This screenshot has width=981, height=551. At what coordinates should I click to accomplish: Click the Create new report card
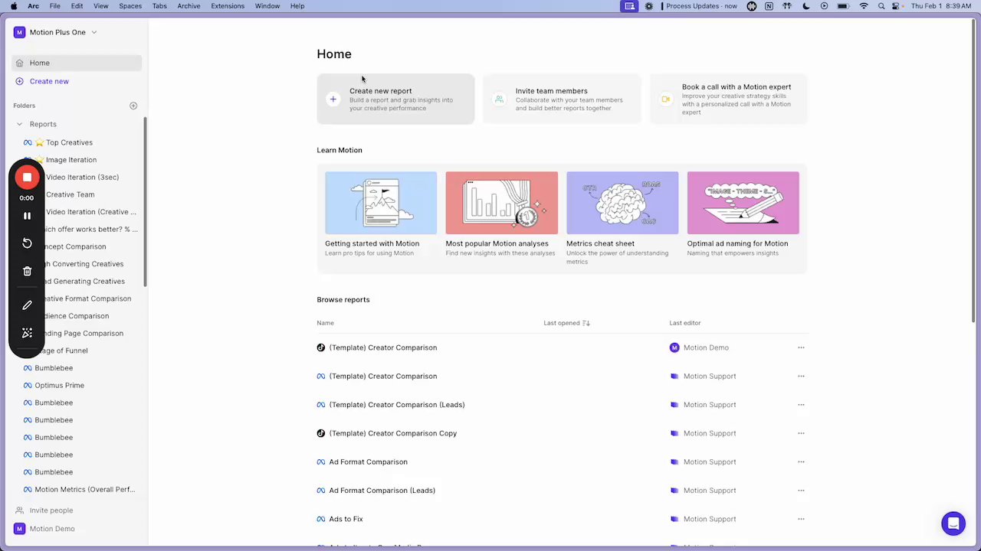(x=395, y=99)
